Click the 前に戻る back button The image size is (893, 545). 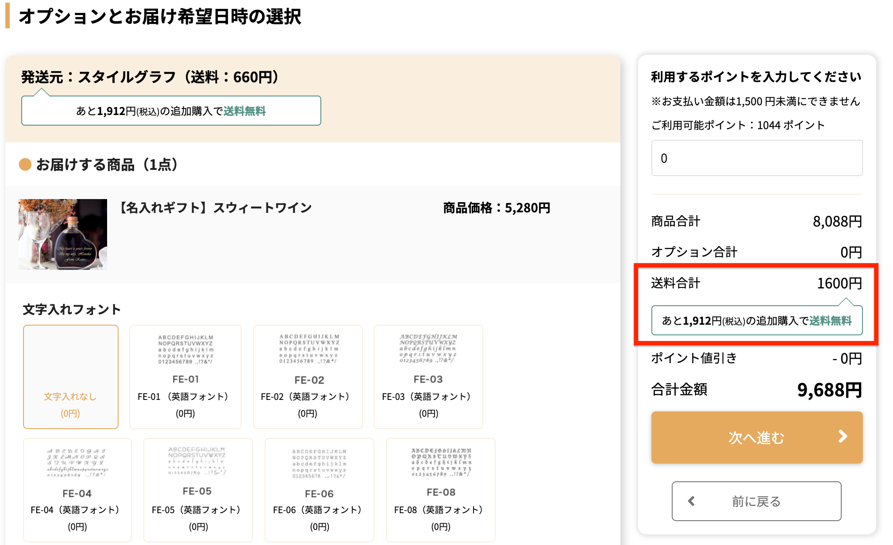756,501
